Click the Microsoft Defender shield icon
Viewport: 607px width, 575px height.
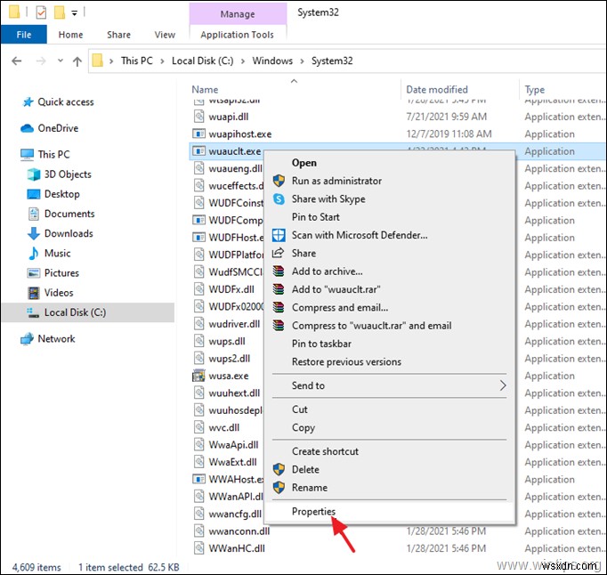pyautogui.click(x=279, y=235)
